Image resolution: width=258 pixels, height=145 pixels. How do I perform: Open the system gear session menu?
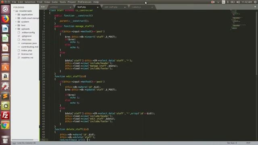pyautogui.click(x=255, y=2)
